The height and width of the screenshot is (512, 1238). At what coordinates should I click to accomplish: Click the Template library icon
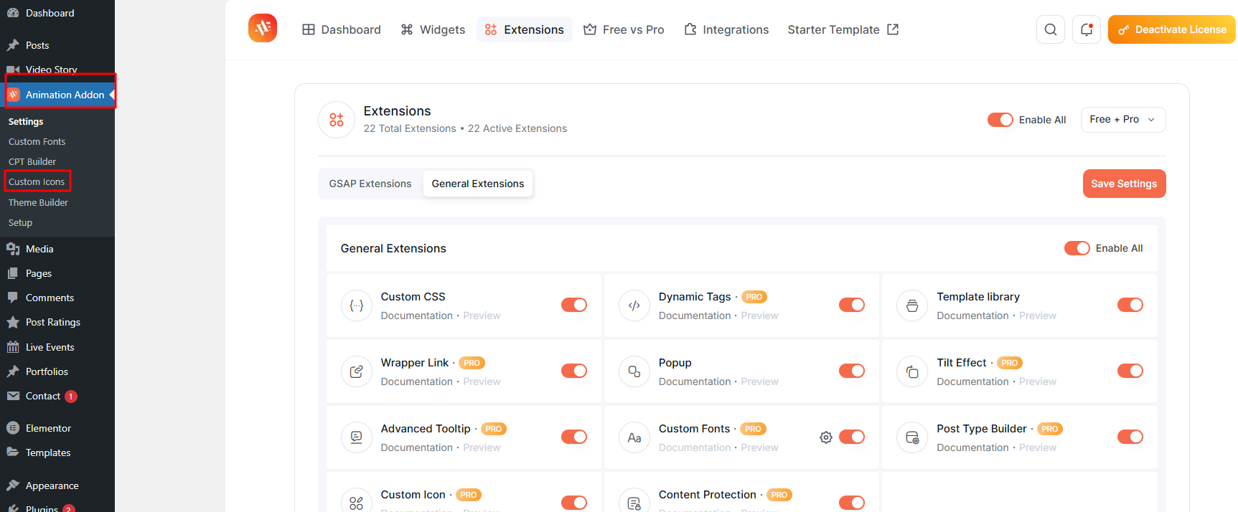click(912, 305)
